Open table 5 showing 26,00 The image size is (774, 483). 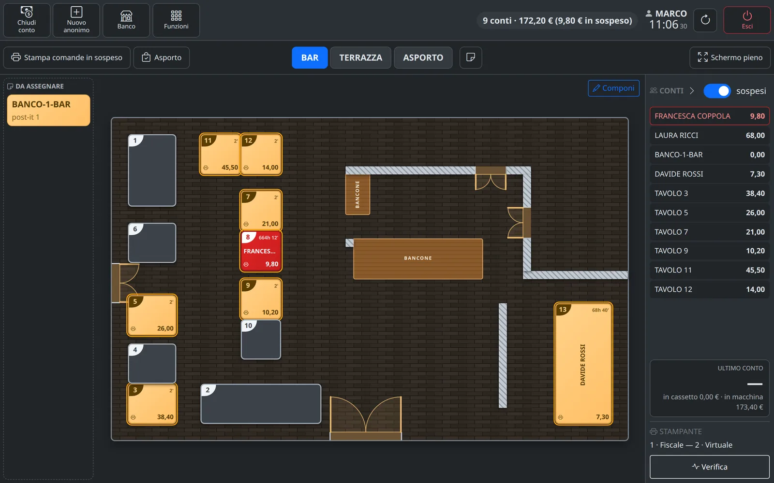(152, 315)
